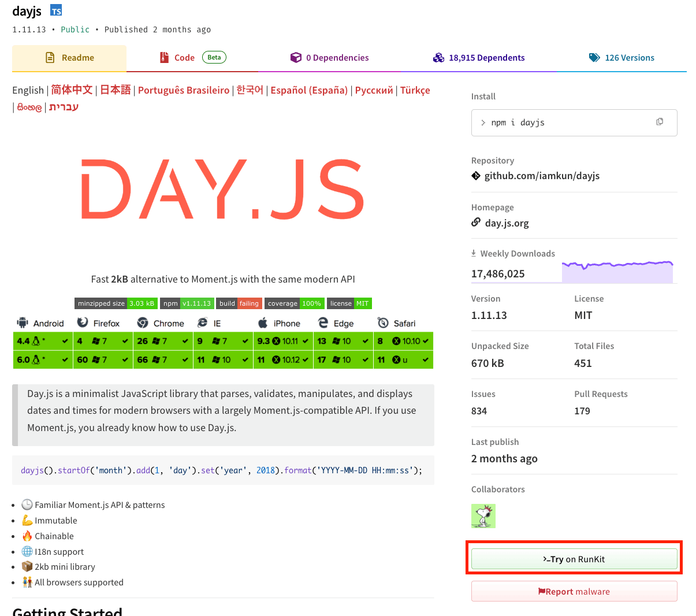Click the git repository diamond icon
This screenshot has width=696, height=616.
pos(476,176)
